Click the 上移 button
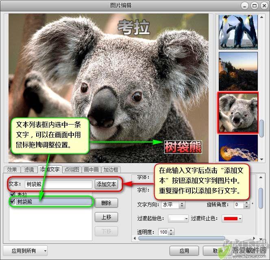 [106, 217]
